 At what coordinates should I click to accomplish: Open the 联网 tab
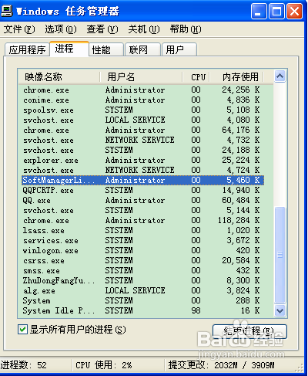click(142, 49)
